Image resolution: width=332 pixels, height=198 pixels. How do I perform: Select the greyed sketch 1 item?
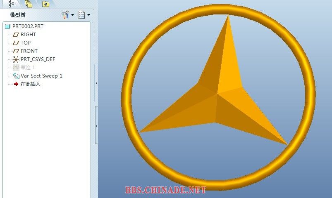coord(28,68)
